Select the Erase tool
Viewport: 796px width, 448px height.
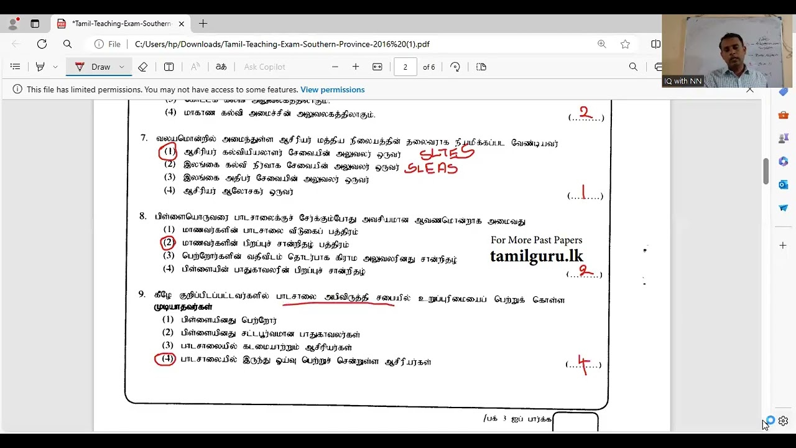[142, 67]
